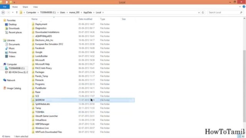Select the Downloaded Installations folder icon

pyautogui.click(x=33, y=32)
